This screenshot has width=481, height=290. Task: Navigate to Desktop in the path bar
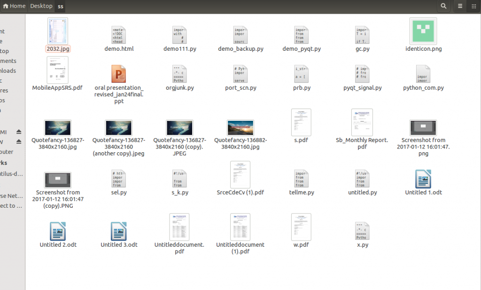[41, 6]
